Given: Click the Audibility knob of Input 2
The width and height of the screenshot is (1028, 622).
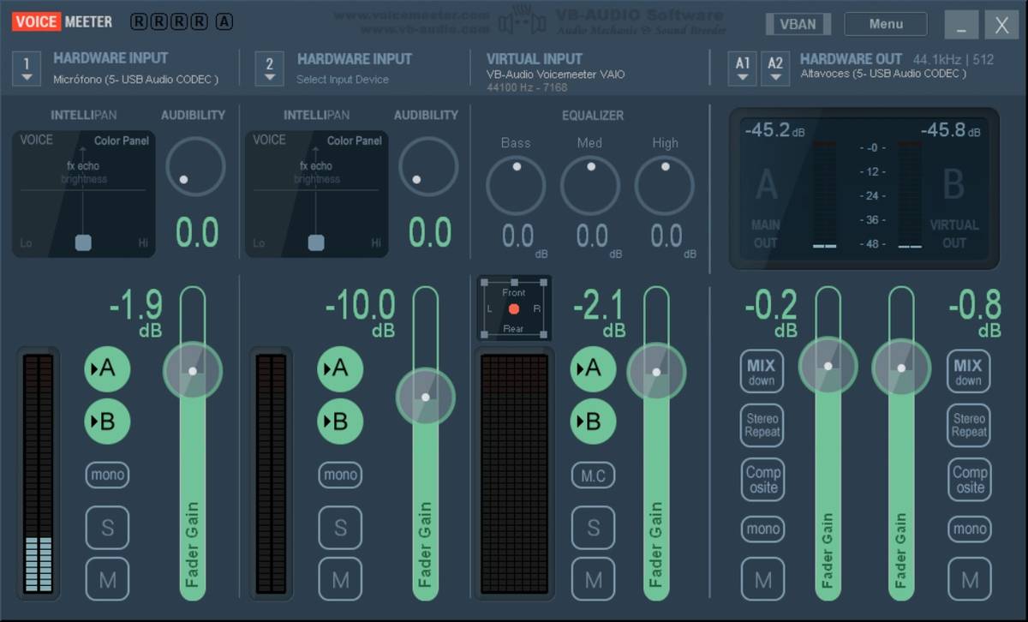Looking at the screenshot, I should pyautogui.click(x=428, y=166).
